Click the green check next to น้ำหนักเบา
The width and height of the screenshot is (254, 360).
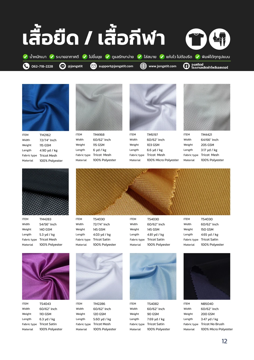pyautogui.click(x=25, y=57)
